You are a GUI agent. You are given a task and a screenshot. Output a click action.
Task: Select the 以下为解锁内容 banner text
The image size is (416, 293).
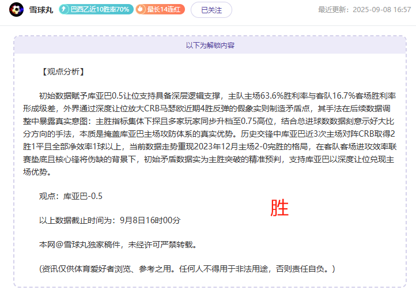click(210, 45)
